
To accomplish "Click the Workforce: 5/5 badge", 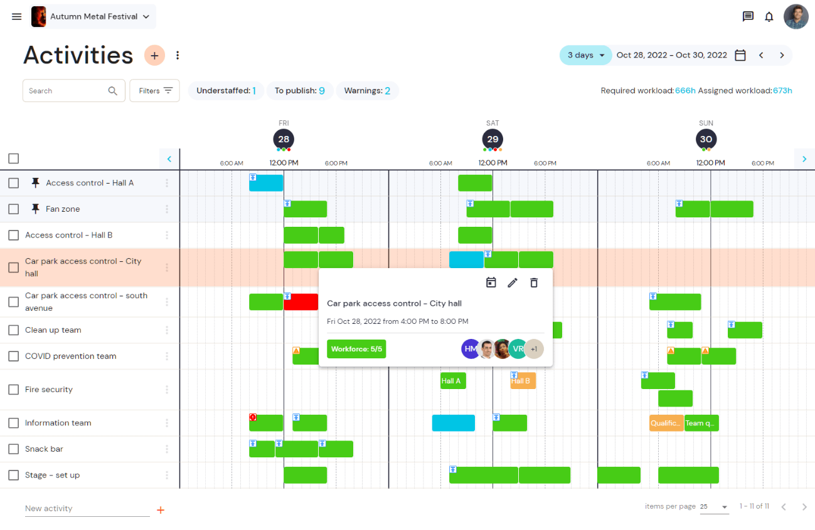I will 356,349.
